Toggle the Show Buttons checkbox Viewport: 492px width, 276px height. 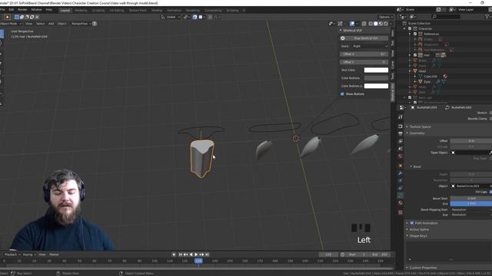click(342, 94)
